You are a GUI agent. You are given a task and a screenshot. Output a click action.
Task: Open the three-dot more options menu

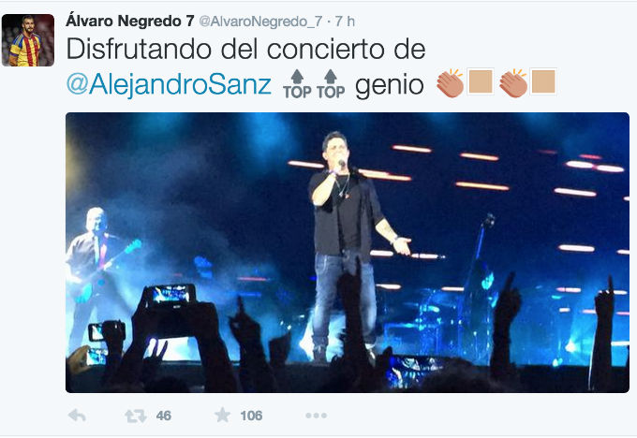click(316, 416)
